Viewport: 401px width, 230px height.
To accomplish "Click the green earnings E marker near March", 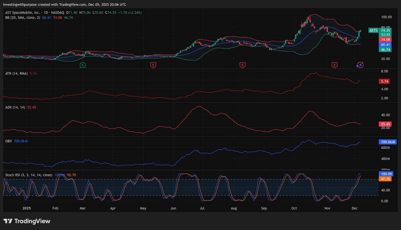I will point(83,65).
